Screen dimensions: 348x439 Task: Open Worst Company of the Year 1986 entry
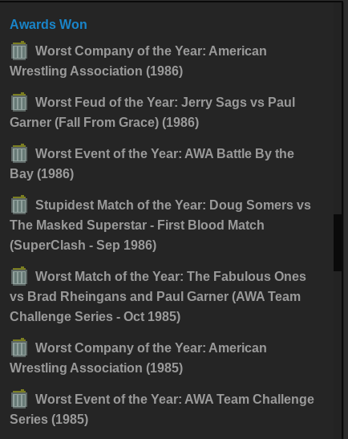(138, 61)
